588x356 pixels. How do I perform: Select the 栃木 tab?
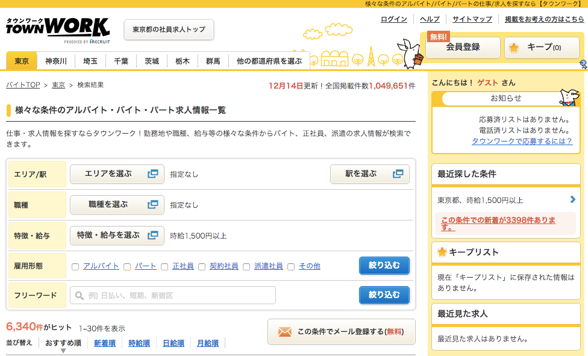click(183, 61)
